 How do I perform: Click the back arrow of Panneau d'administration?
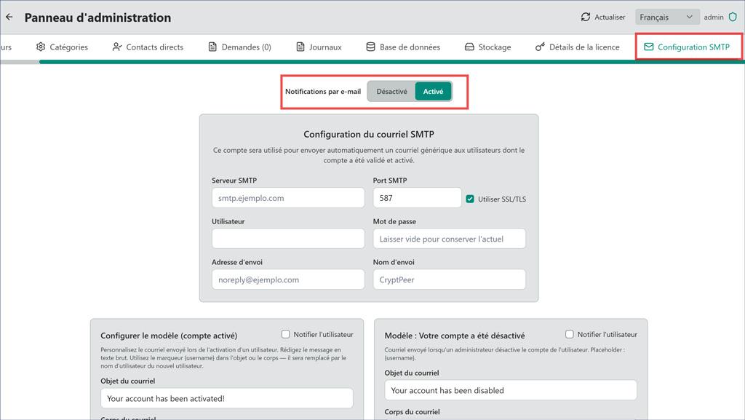pyautogui.click(x=9, y=17)
